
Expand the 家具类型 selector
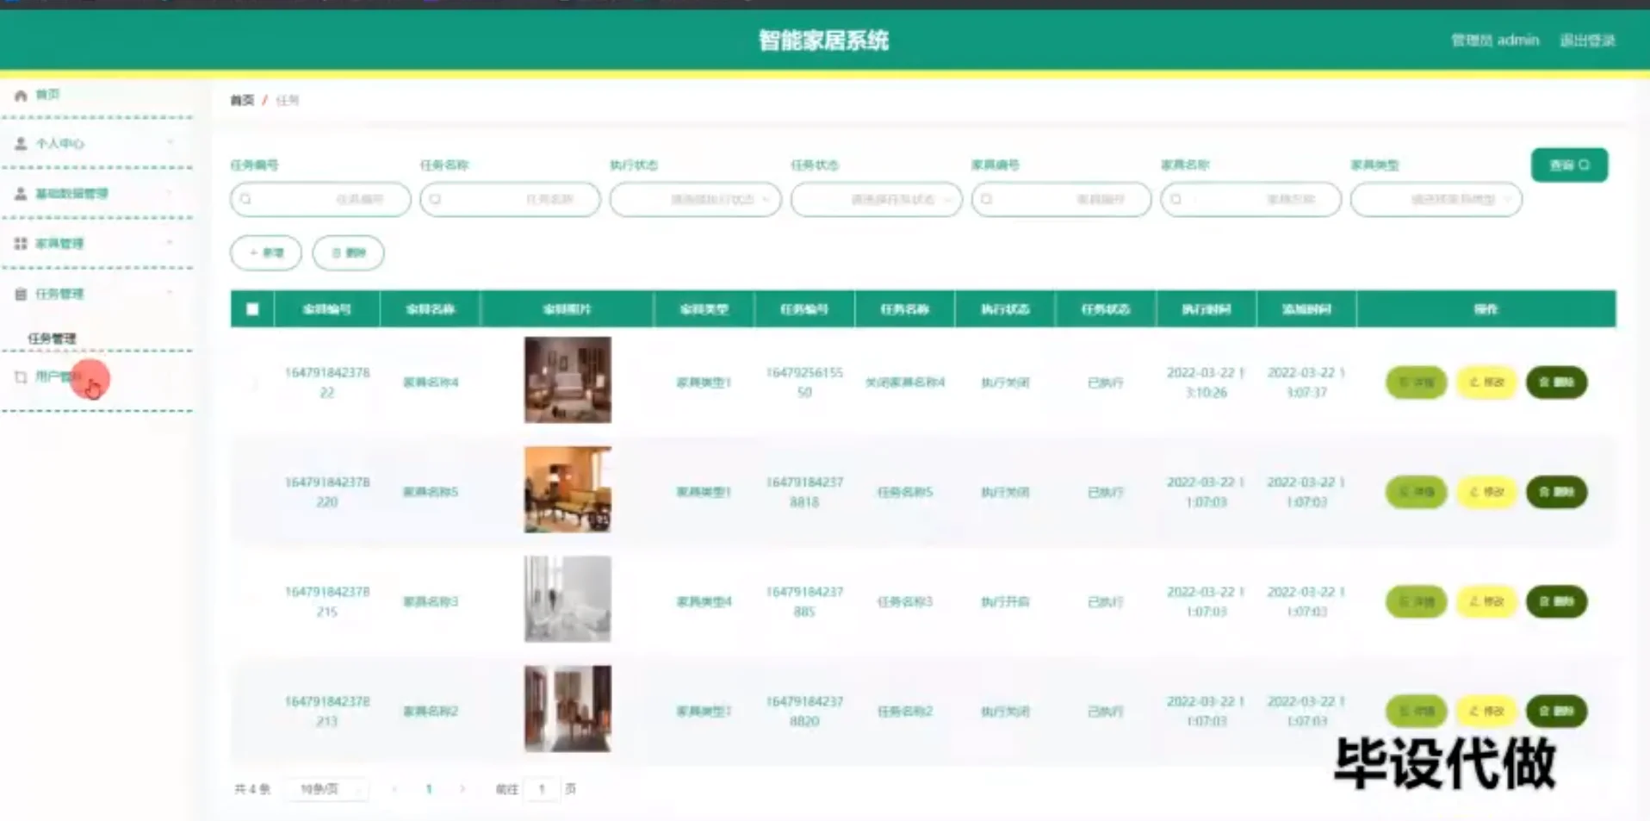pyautogui.click(x=1436, y=199)
